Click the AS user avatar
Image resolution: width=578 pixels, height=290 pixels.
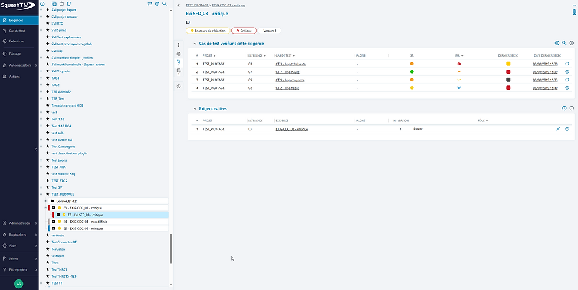pos(19,284)
